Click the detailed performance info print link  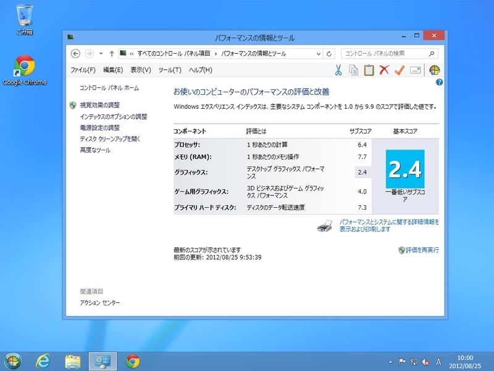click(x=389, y=226)
